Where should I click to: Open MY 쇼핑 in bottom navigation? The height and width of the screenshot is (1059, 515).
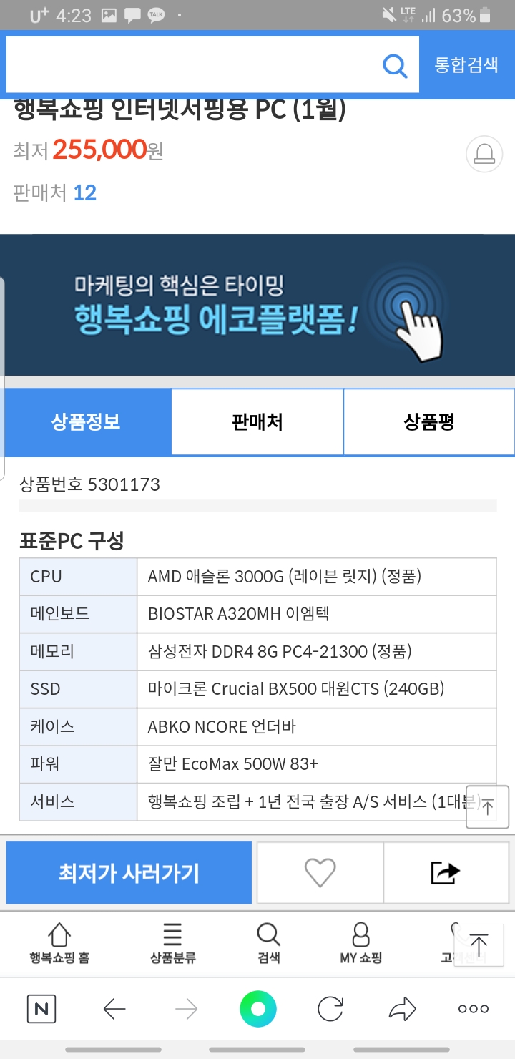(x=361, y=942)
